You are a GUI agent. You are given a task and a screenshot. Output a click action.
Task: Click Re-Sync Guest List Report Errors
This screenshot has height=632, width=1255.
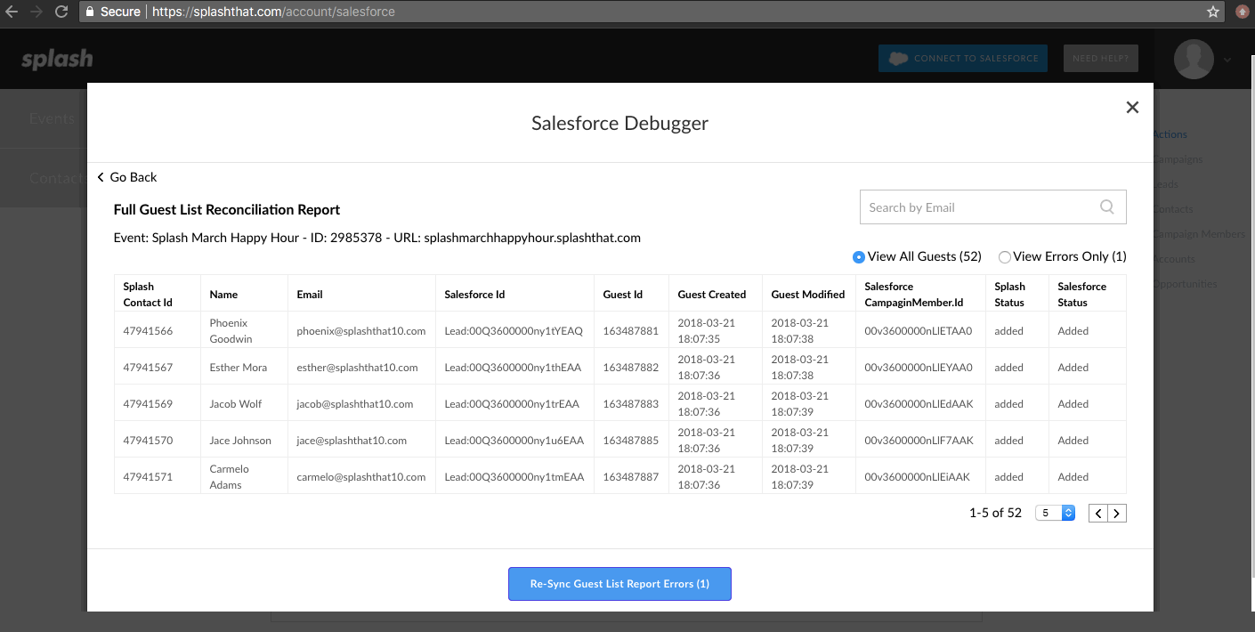[619, 584]
